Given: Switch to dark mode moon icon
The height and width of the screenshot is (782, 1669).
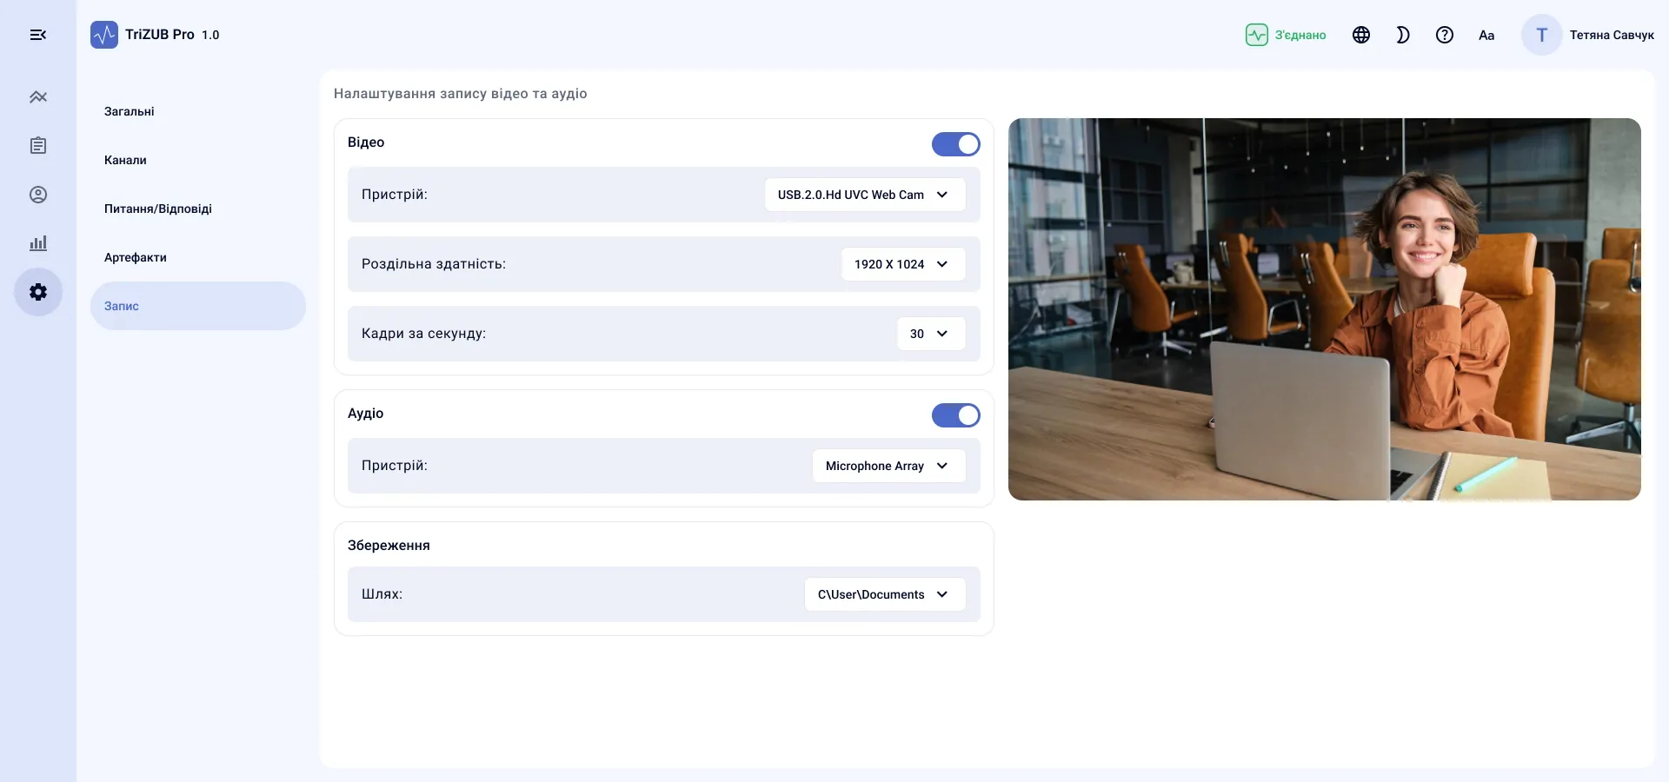Looking at the screenshot, I should point(1403,35).
